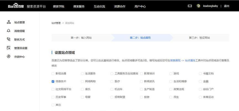The width and height of the screenshot is (239, 111).
Task: Click the 联系方式 phone icon
Action: click(x=9, y=39)
